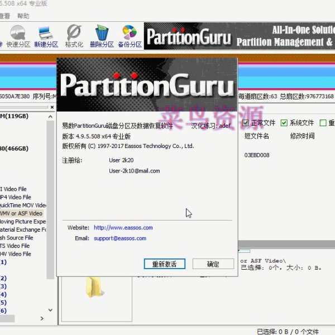Click the 修改时间 column header
The width and height of the screenshot is (335, 335).
[302, 136]
